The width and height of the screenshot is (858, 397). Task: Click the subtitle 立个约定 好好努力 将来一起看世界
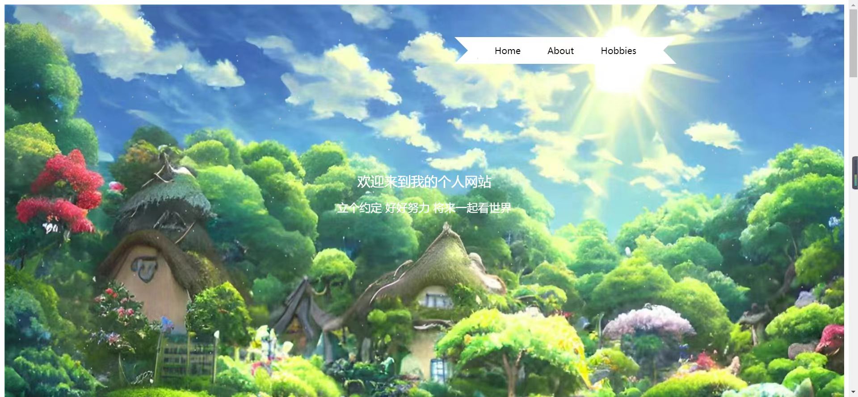[424, 208]
